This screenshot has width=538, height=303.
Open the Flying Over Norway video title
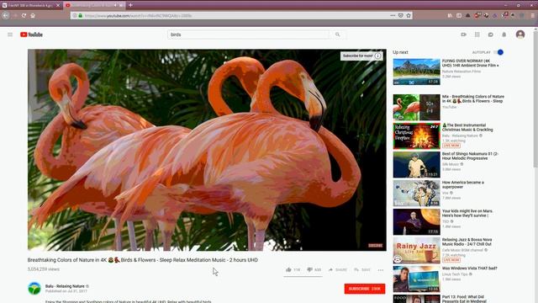[x=470, y=63]
